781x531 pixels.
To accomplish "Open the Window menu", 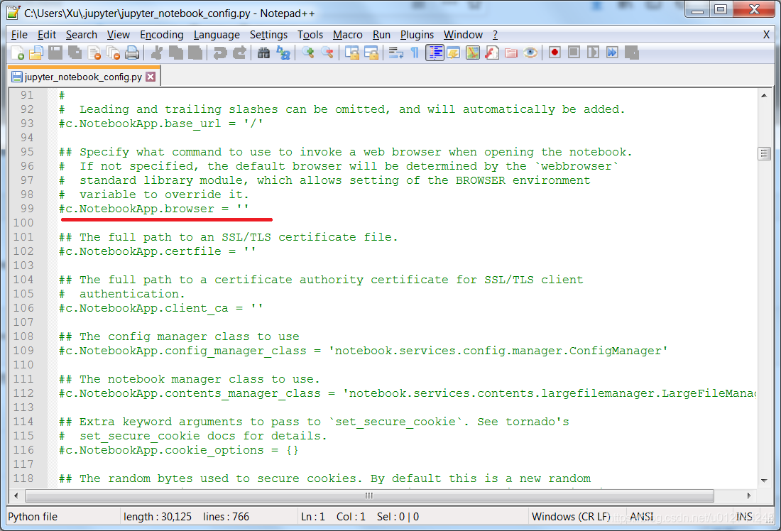I will 463,35.
